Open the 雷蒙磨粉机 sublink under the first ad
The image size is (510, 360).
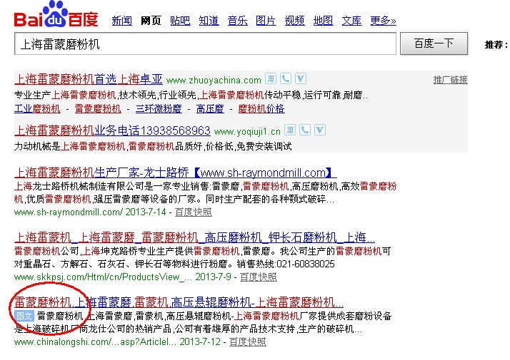[x=98, y=108]
